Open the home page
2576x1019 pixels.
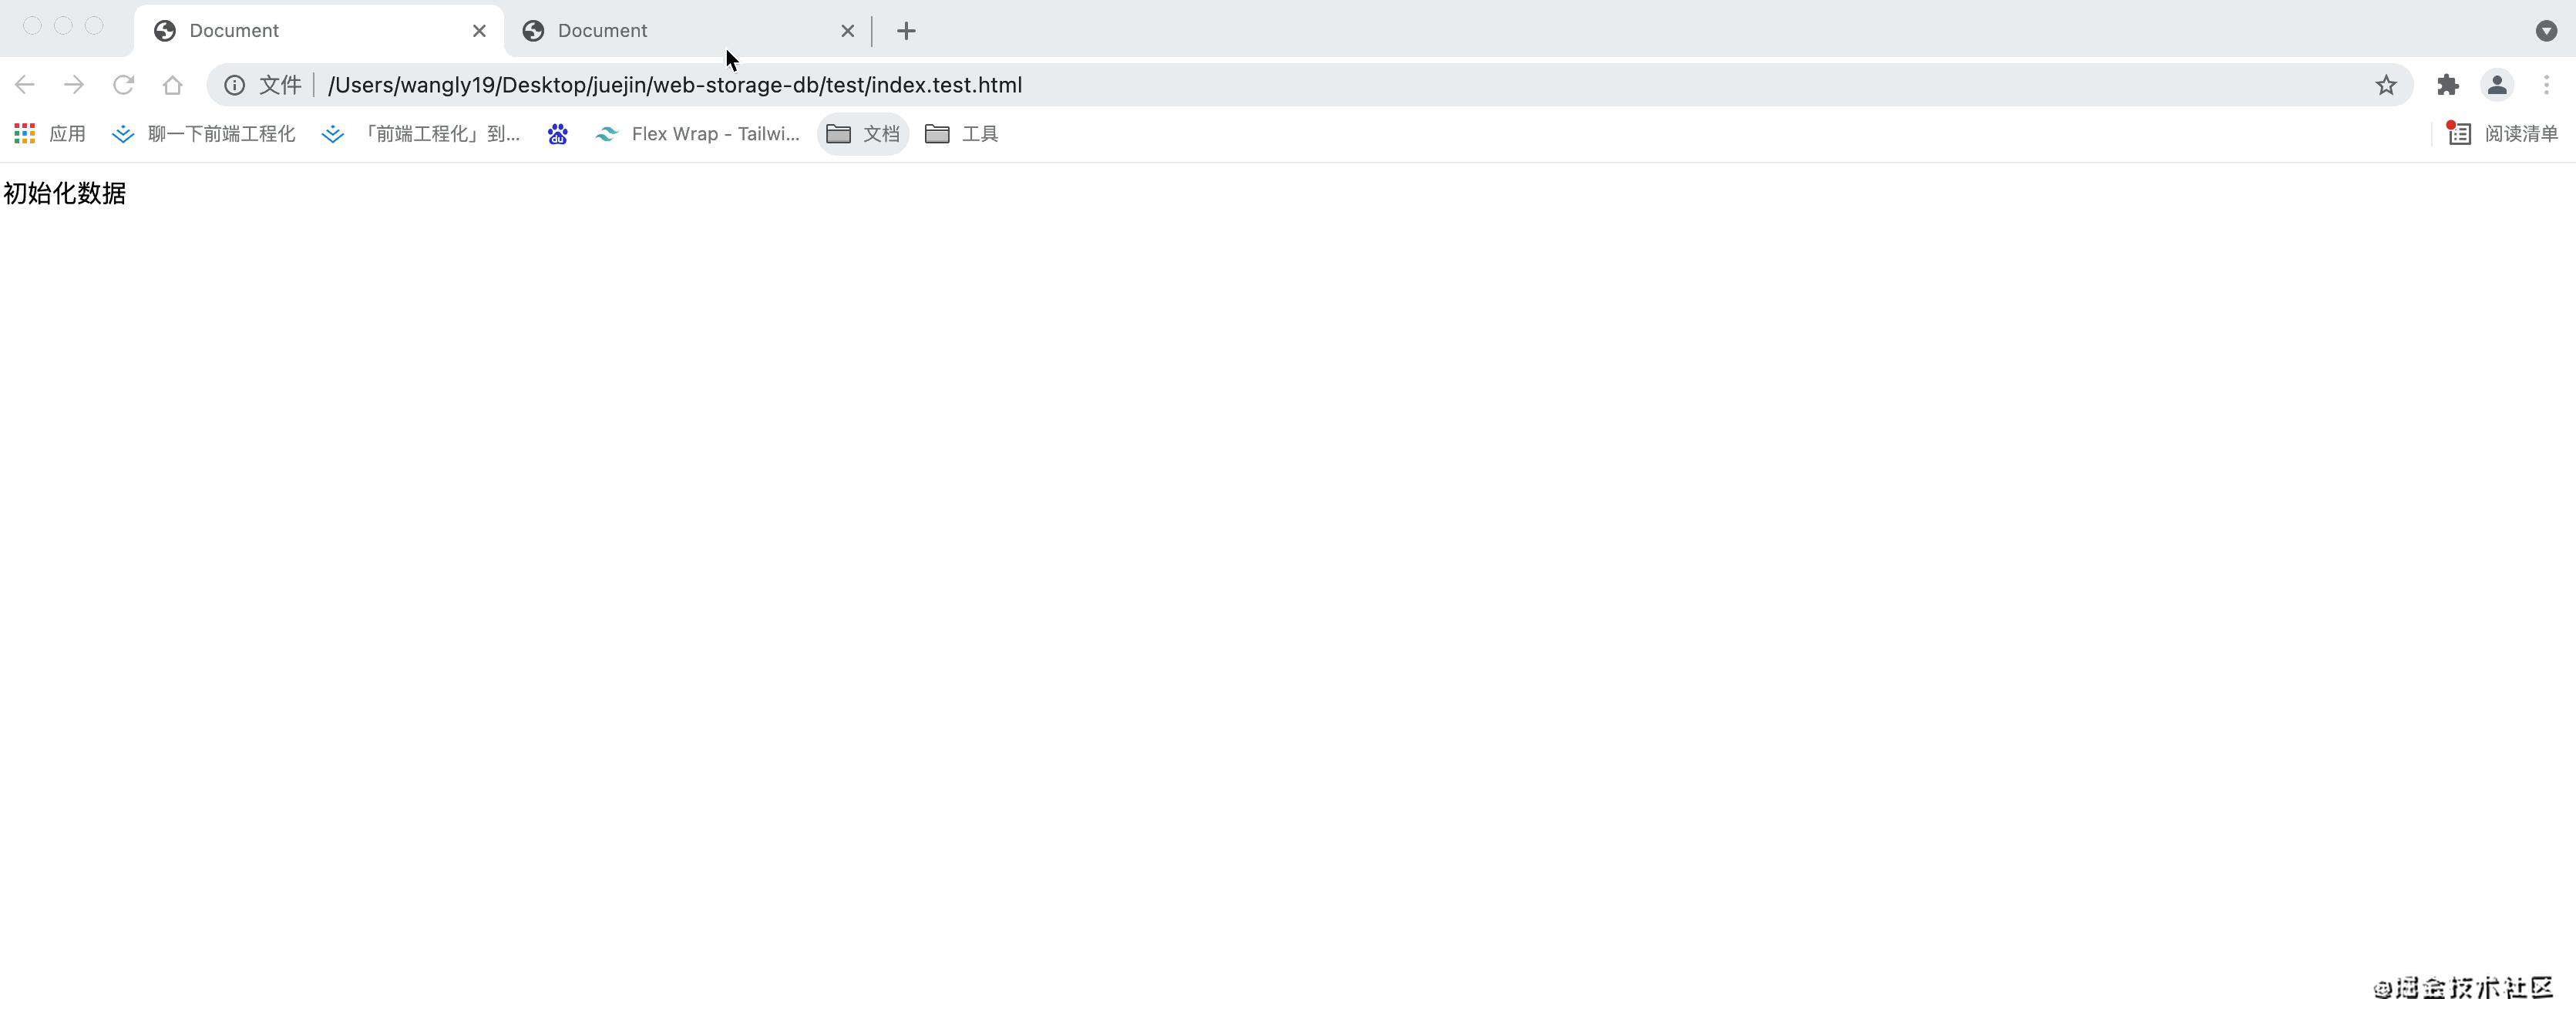(x=172, y=85)
